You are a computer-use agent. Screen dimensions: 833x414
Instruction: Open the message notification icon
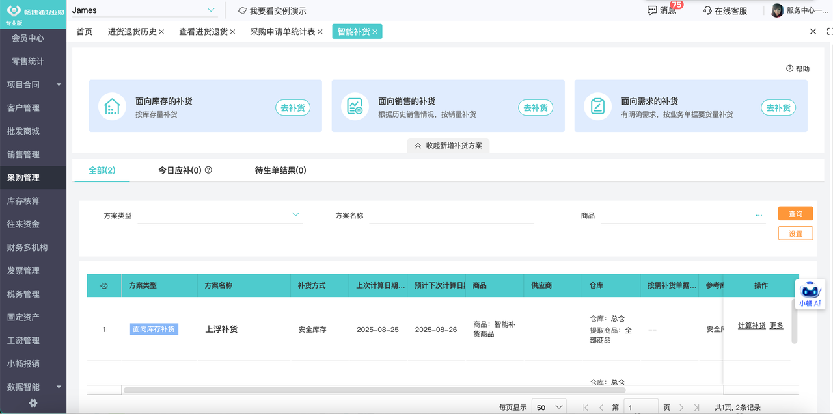click(x=652, y=10)
